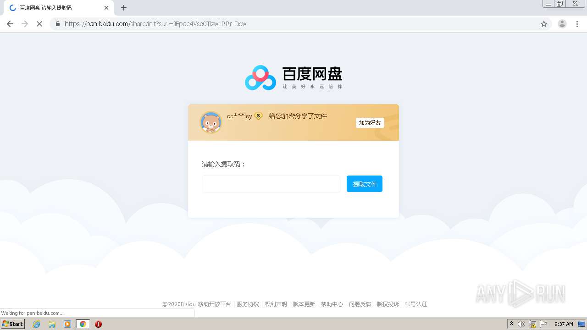The width and height of the screenshot is (587, 330).
Task: Open Windows Explorer from the taskbar
Action: pos(52,324)
